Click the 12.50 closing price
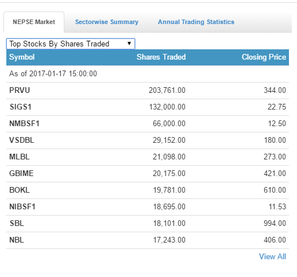The width and height of the screenshot is (297, 277). tap(277, 123)
